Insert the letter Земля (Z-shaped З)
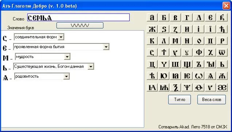The height and width of the screenshot is (132, 232). (x=176, y=29)
